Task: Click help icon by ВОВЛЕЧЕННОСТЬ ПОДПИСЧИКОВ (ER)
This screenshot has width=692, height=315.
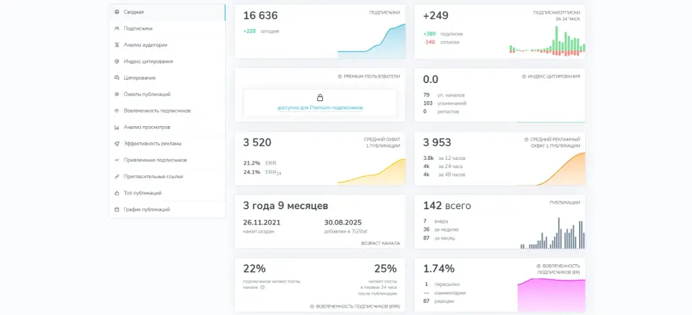Action: [539, 266]
